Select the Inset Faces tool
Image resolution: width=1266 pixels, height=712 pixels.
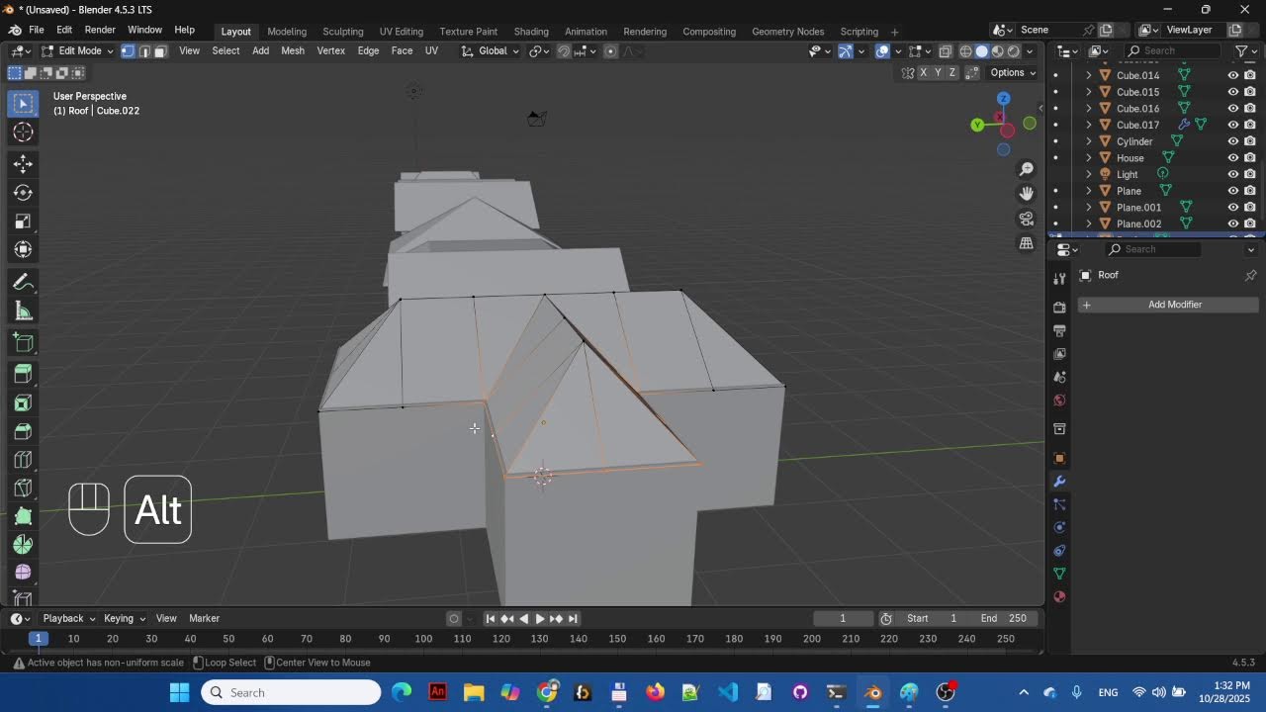tap(23, 402)
